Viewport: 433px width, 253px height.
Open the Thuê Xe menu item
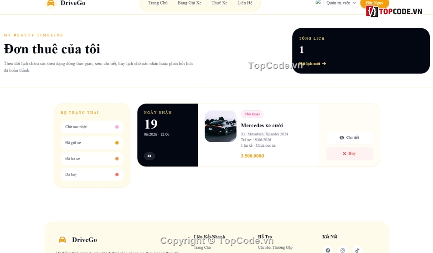coord(220,3)
